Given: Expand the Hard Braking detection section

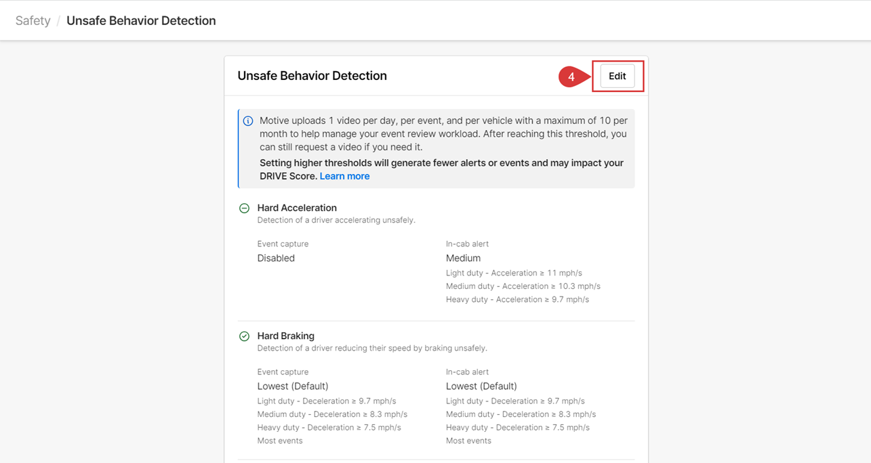Looking at the screenshot, I should point(285,336).
